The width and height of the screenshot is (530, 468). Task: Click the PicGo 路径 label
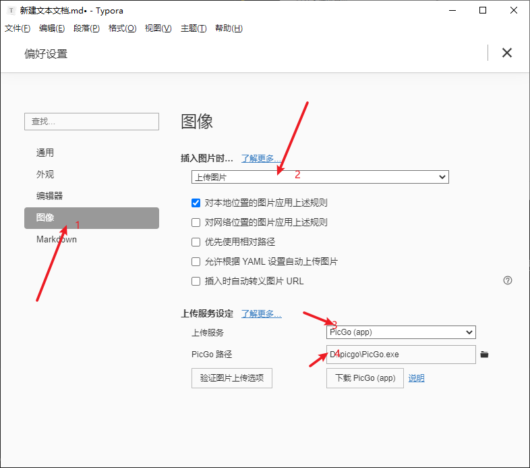pyautogui.click(x=212, y=355)
